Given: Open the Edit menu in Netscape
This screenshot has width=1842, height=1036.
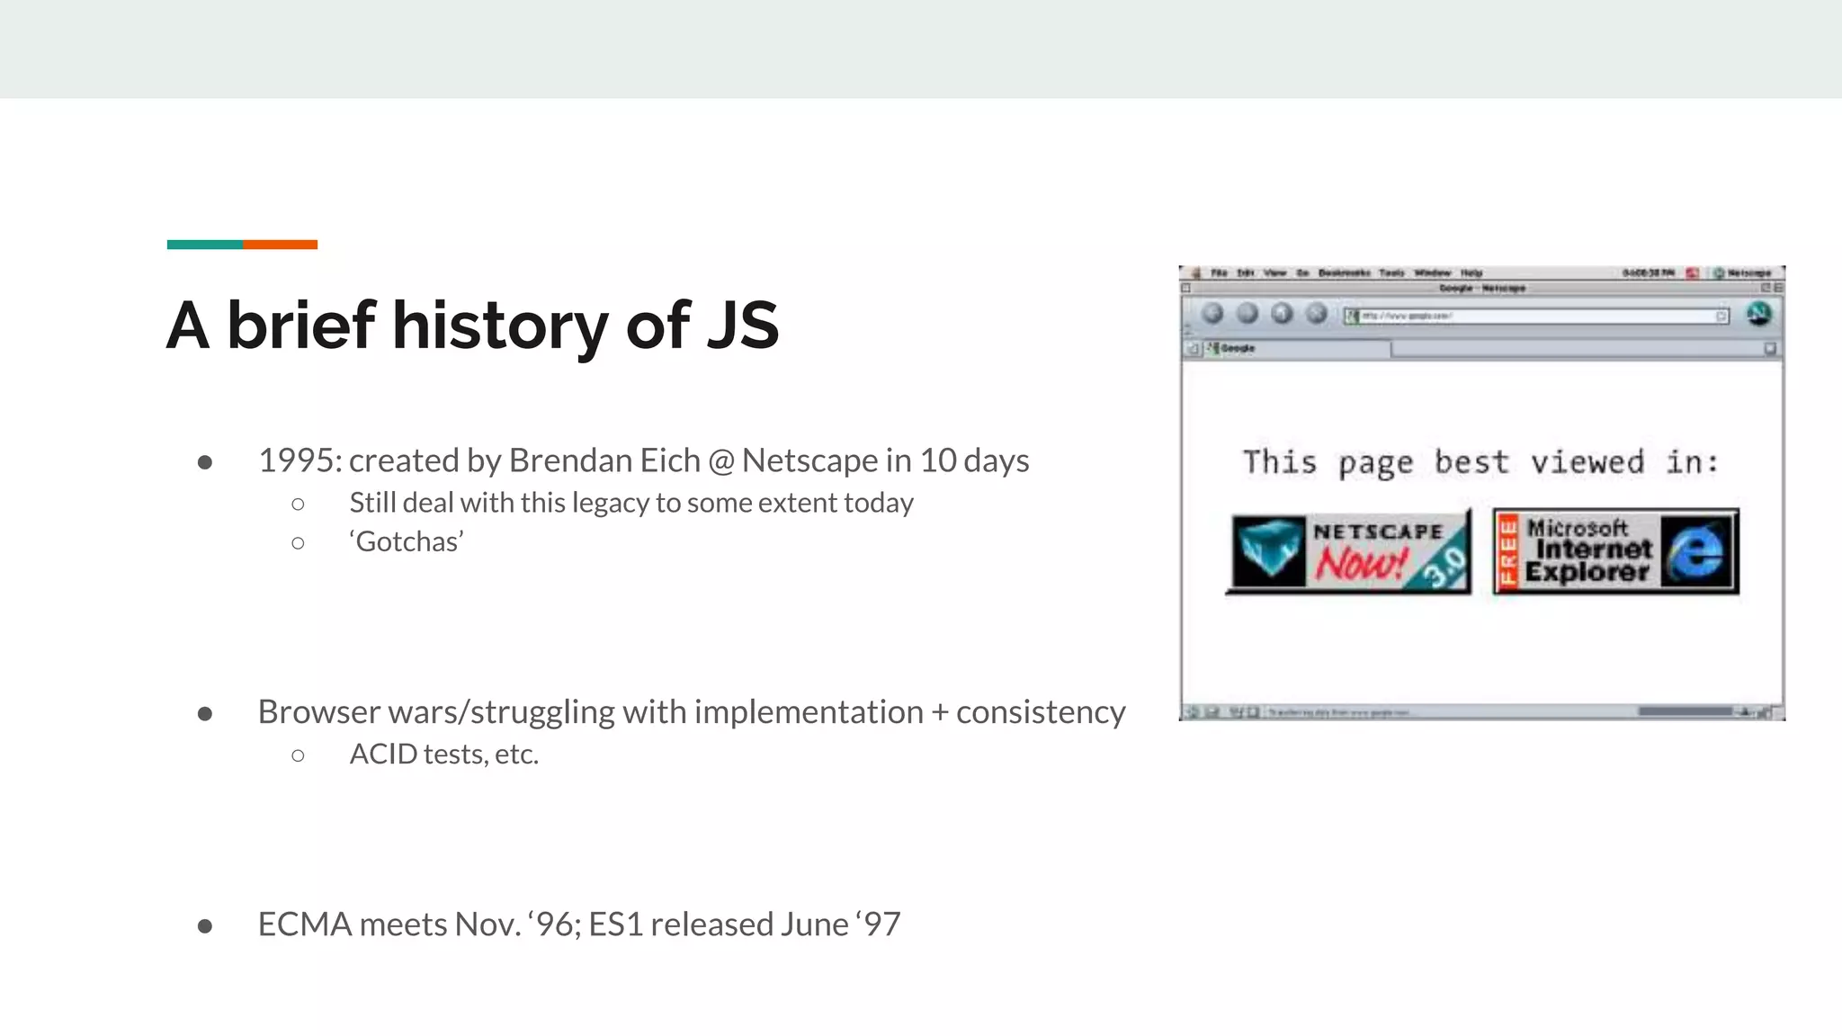Looking at the screenshot, I should 1245,272.
